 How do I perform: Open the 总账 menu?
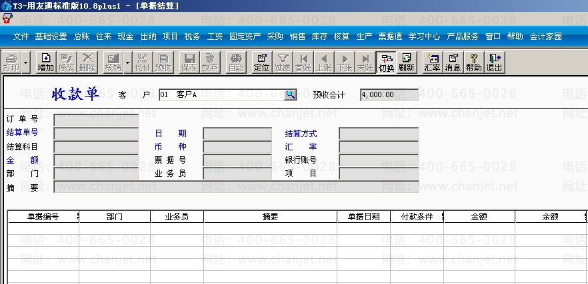pos(82,37)
